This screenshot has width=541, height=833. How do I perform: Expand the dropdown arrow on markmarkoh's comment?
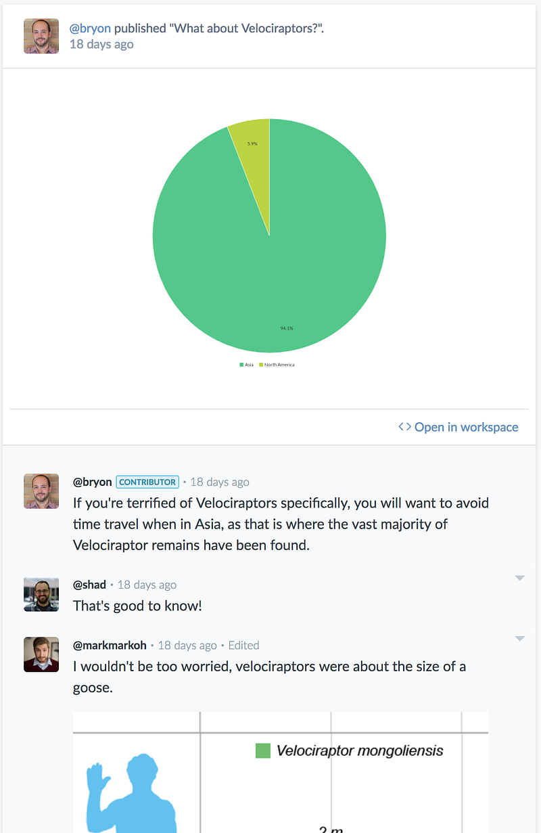coord(519,639)
